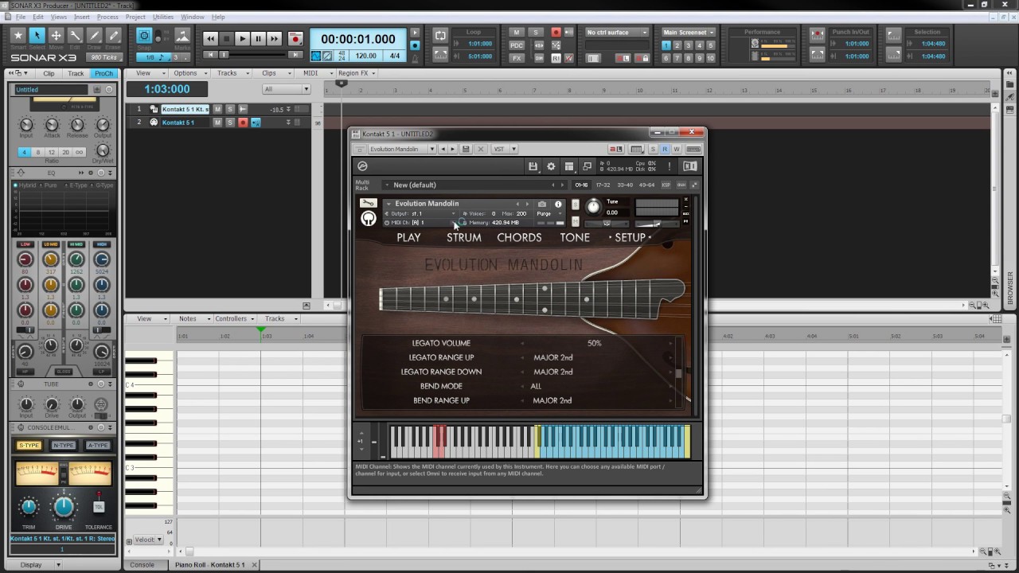Pause the transport

(x=258, y=38)
